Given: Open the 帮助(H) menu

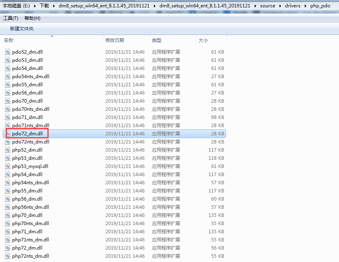Looking at the screenshot, I should coord(32,18).
